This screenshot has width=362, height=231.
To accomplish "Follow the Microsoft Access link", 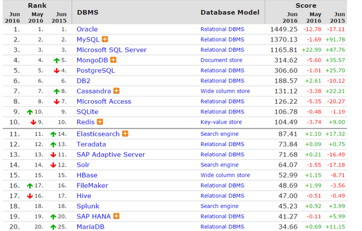I will (x=104, y=101).
